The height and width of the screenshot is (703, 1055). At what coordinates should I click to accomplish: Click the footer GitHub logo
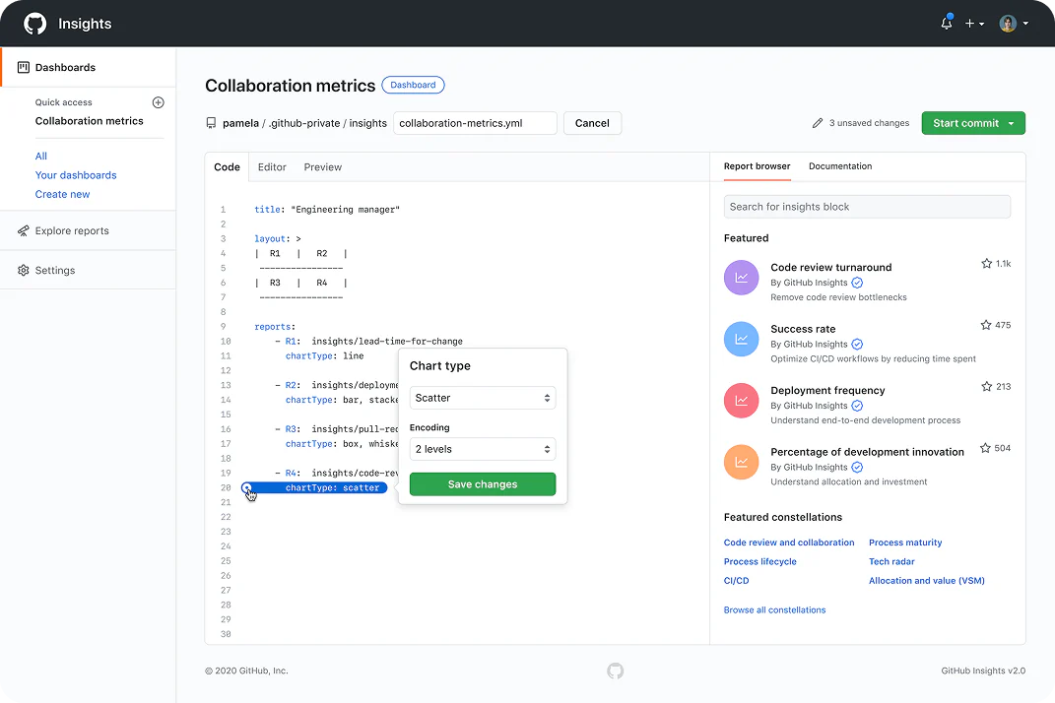pos(615,671)
